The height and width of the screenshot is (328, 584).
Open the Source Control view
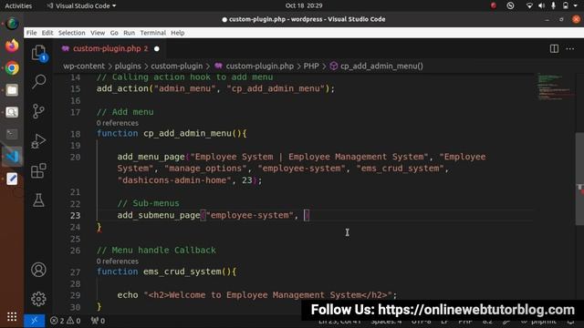(x=38, y=111)
